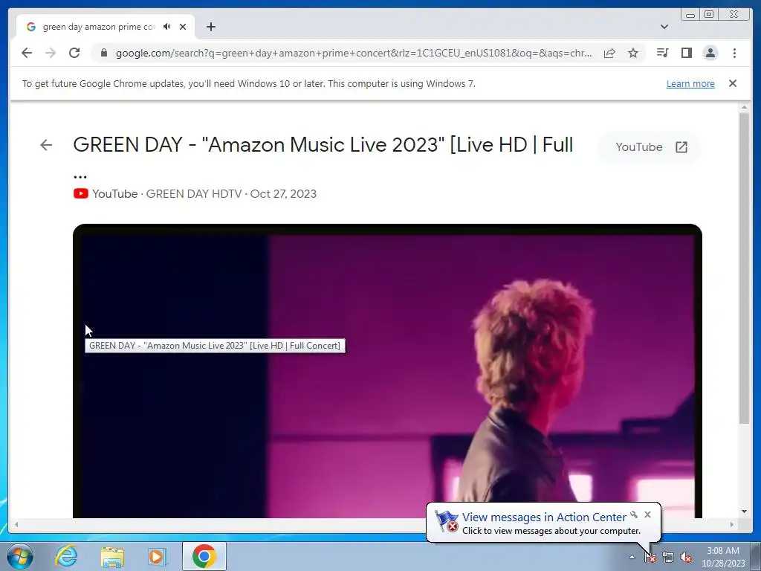Reload the current page
761x571 pixels.
click(74, 53)
